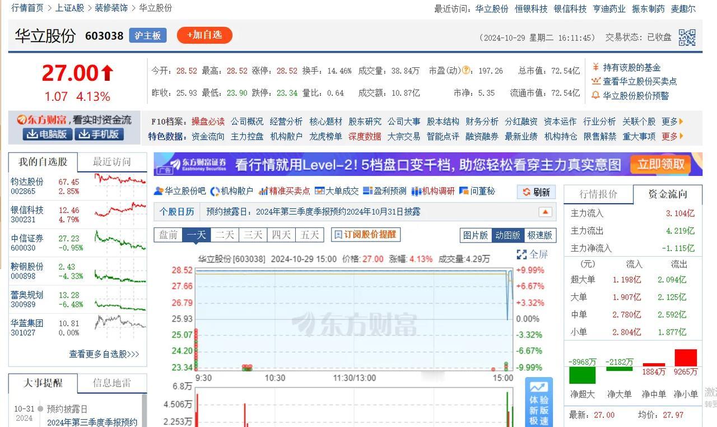Screen dimensions: 717x427
Task: Open 操盘必读 under F10档案
Action: 208,122
